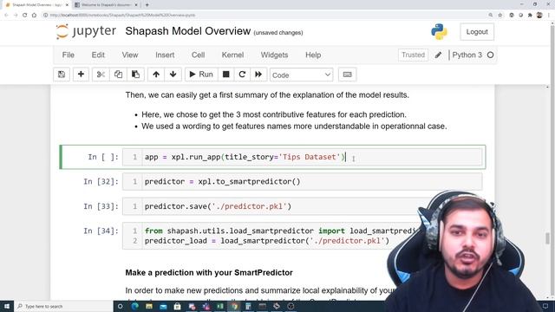Click into the xpl.to_smartpredictor code cell
Image resolution: width=555 pixels, height=312 pixels.
(x=312, y=181)
